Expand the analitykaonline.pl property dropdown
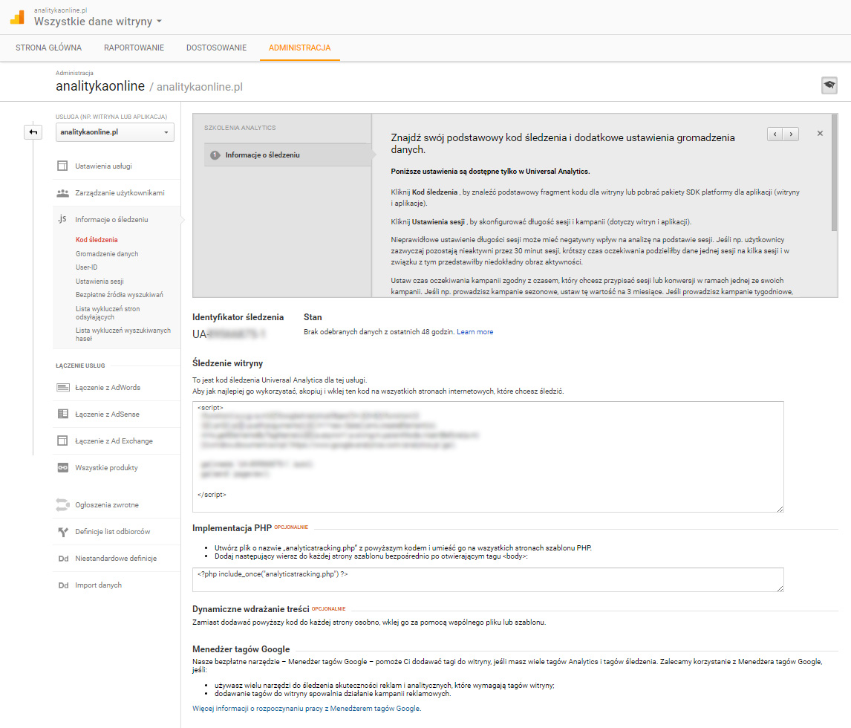 (x=115, y=132)
